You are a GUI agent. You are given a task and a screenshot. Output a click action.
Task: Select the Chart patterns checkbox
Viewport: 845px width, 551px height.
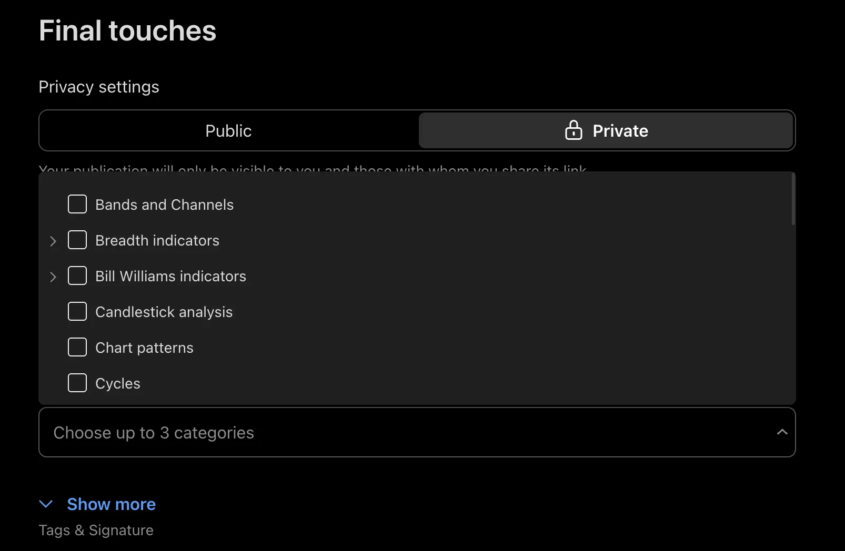[x=77, y=348]
